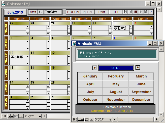The height and width of the screenshot is (123, 165).
Task: Click mode change icon in Minicale status bar
Action: [91, 119]
